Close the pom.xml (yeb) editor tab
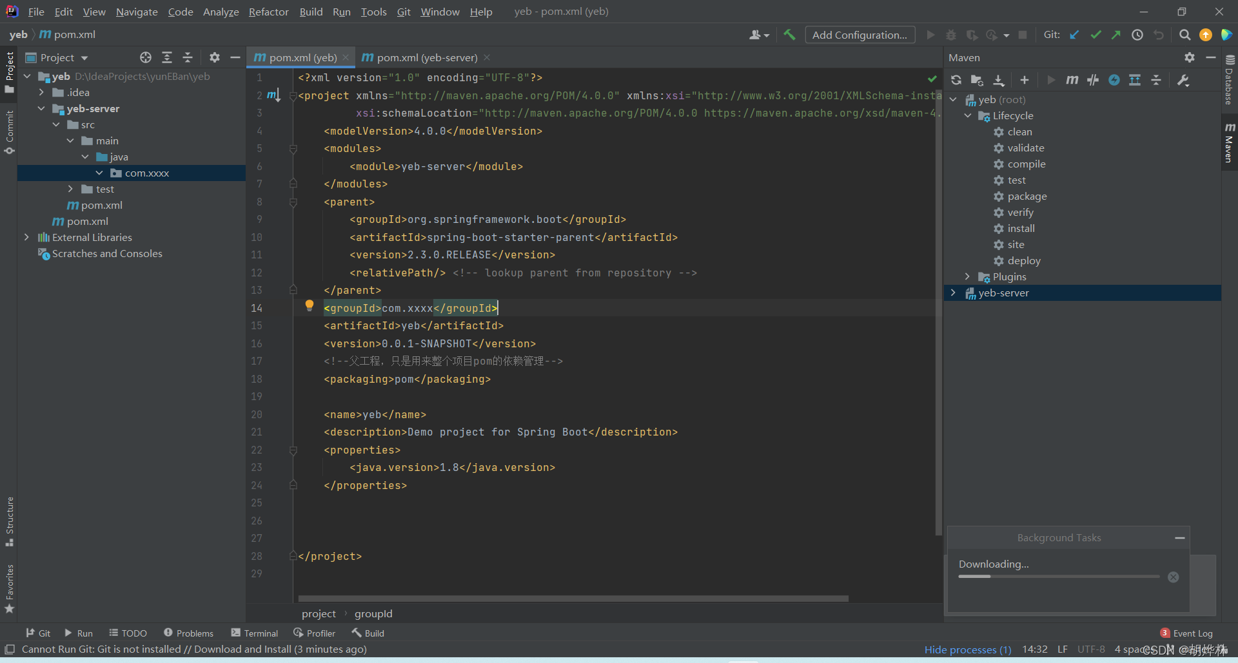The height and width of the screenshot is (663, 1238). pyautogui.click(x=346, y=57)
